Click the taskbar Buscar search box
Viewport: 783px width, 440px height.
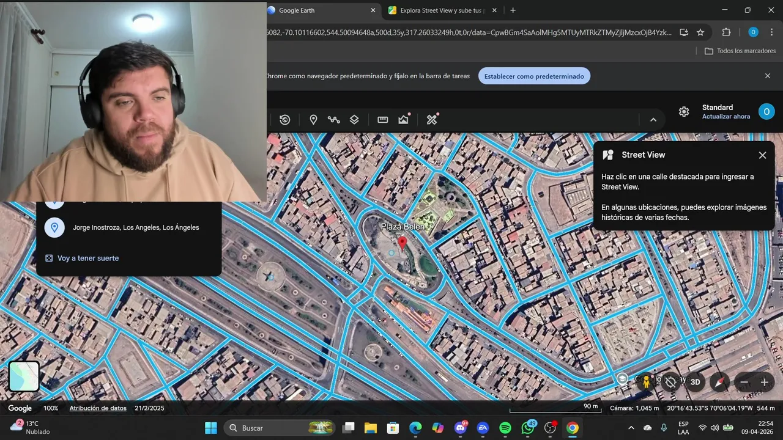click(280, 428)
